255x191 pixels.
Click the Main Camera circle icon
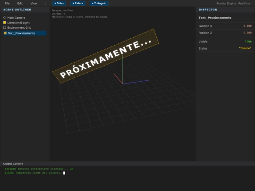coord(5,17)
